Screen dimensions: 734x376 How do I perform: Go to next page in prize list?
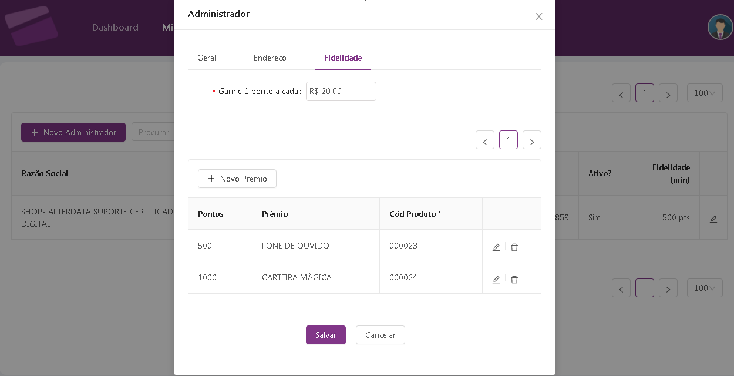click(532, 140)
